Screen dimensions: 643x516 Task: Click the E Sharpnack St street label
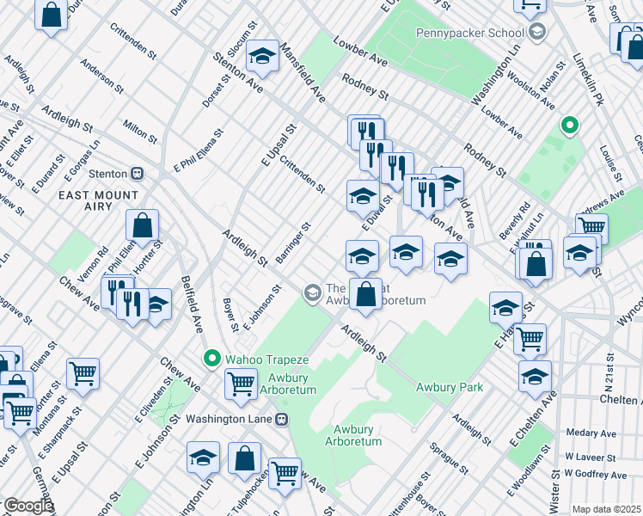point(59,433)
